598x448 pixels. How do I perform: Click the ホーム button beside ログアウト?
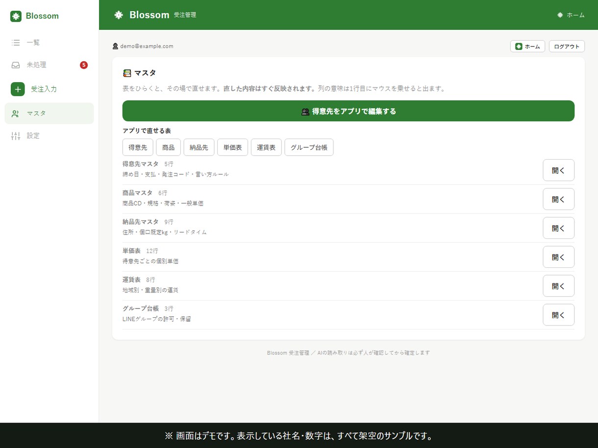527,47
